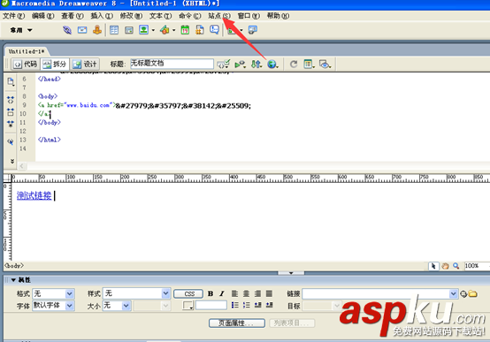Click Point to File target icon

tap(463, 294)
